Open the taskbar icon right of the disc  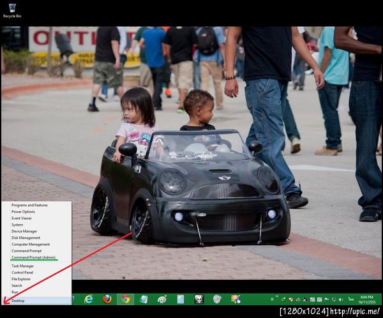click(236, 299)
